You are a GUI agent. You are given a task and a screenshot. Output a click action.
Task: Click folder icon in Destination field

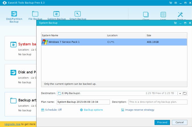click(x=60, y=93)
